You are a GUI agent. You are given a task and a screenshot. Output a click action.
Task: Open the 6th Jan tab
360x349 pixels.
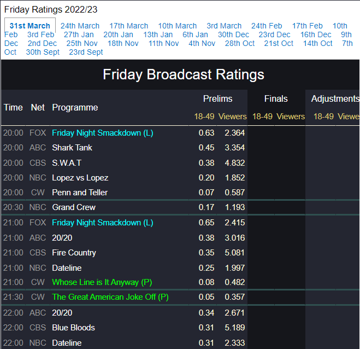195,34
